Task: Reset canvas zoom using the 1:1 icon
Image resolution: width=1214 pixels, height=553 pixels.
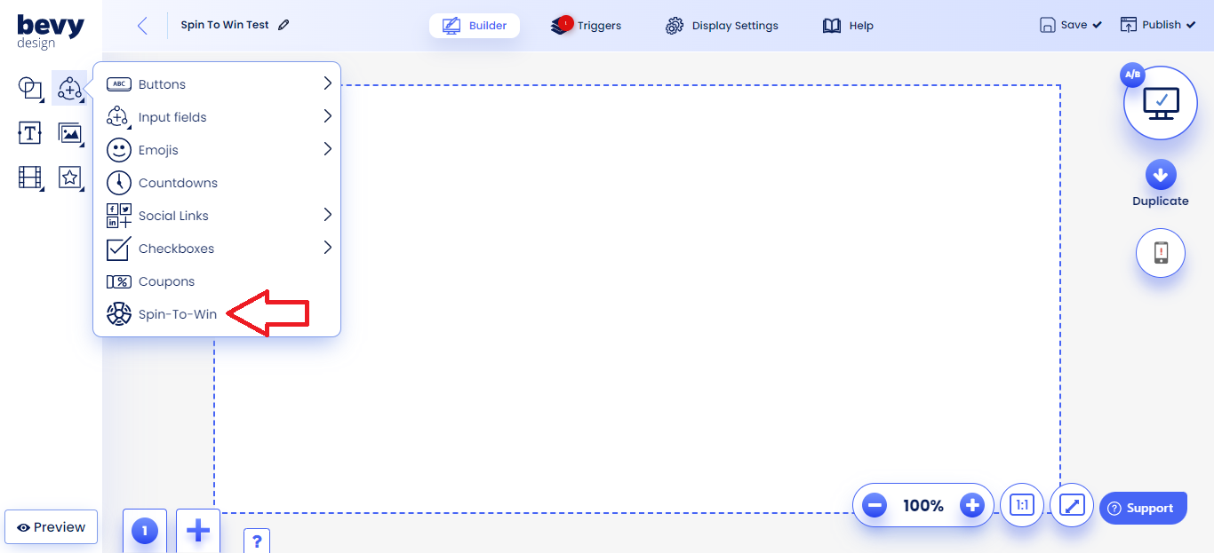Action: (x=1022, y=504)
